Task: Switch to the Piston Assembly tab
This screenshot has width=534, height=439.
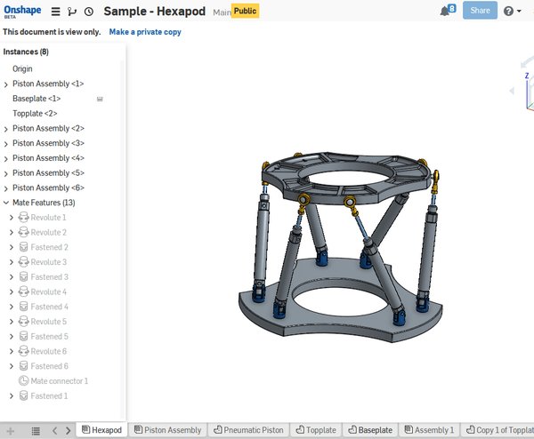Action: [x=167, y=430]
